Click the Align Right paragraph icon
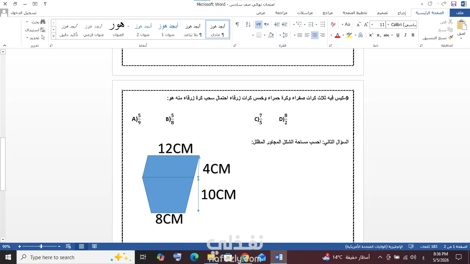470x264 pixels. [322, 35]
